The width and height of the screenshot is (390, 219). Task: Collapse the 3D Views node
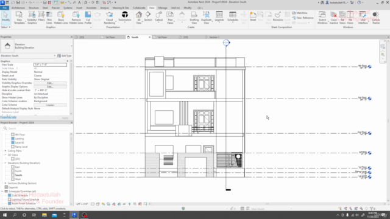click(5, 155)
